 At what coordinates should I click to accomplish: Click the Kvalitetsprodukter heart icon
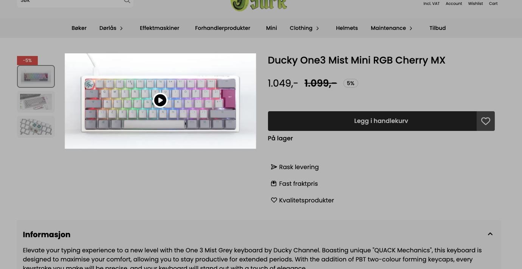[x=274, y=200]
